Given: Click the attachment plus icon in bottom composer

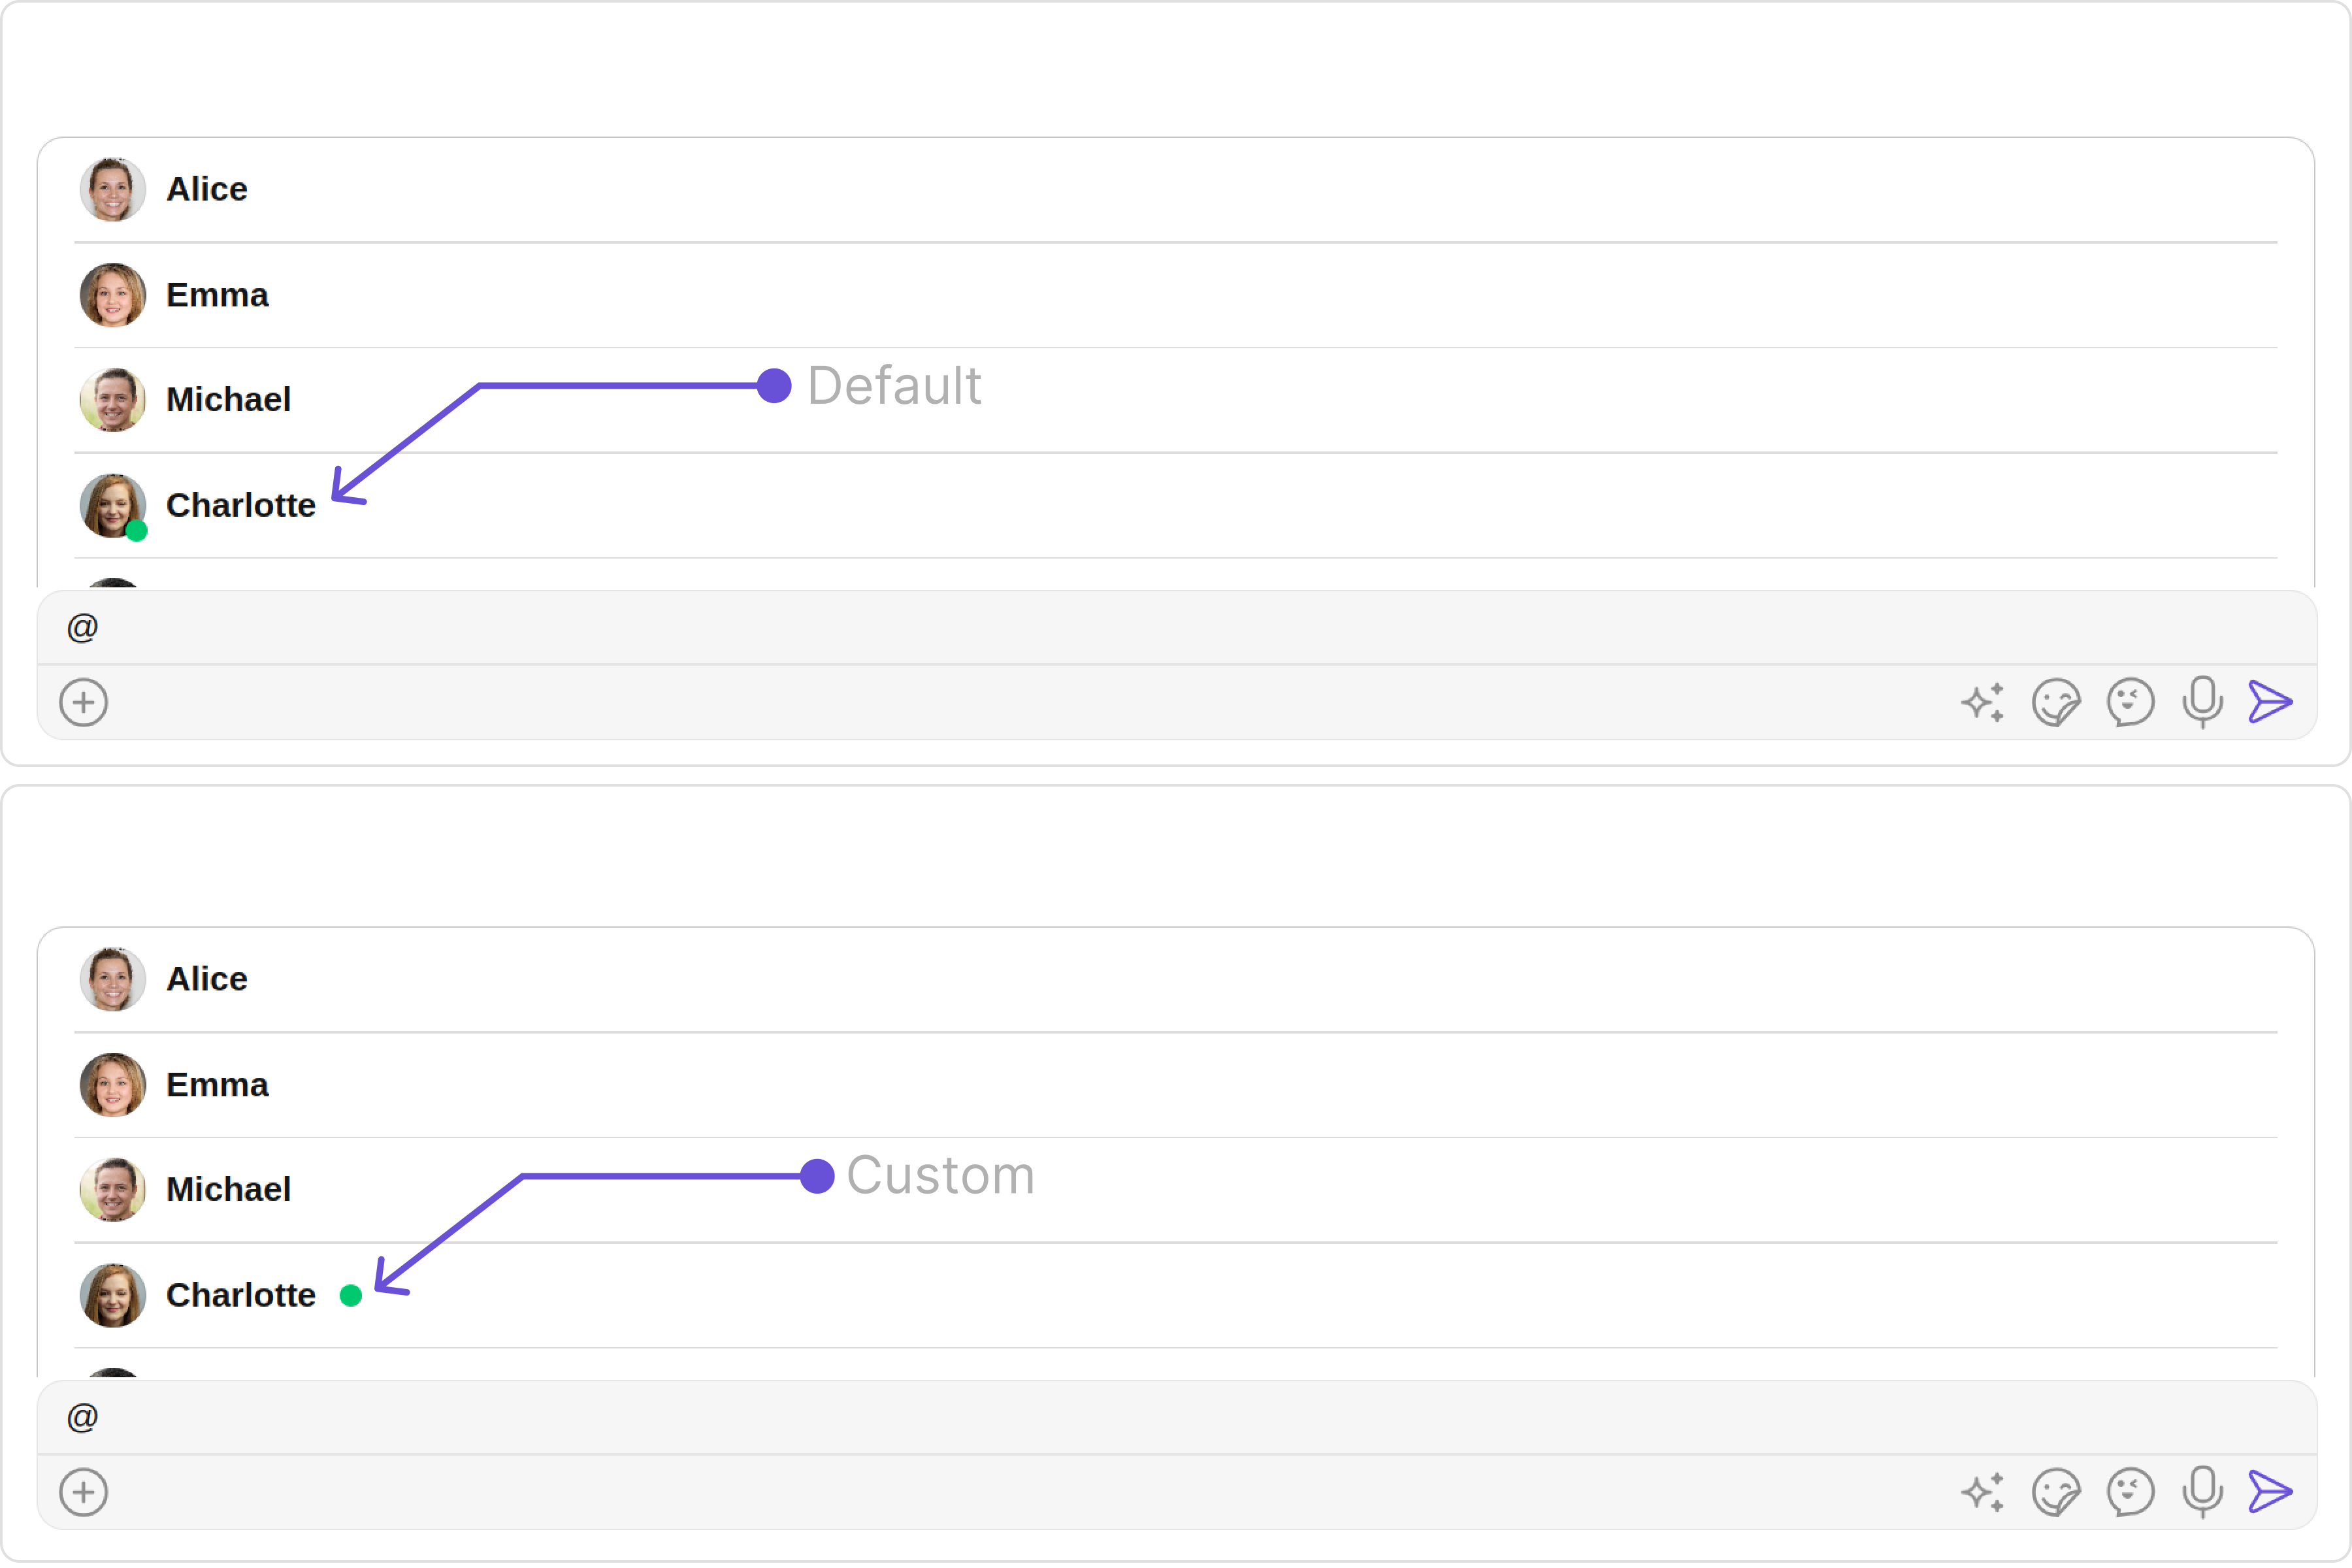Looking at the screenshot, I should tap(84, 1493).
